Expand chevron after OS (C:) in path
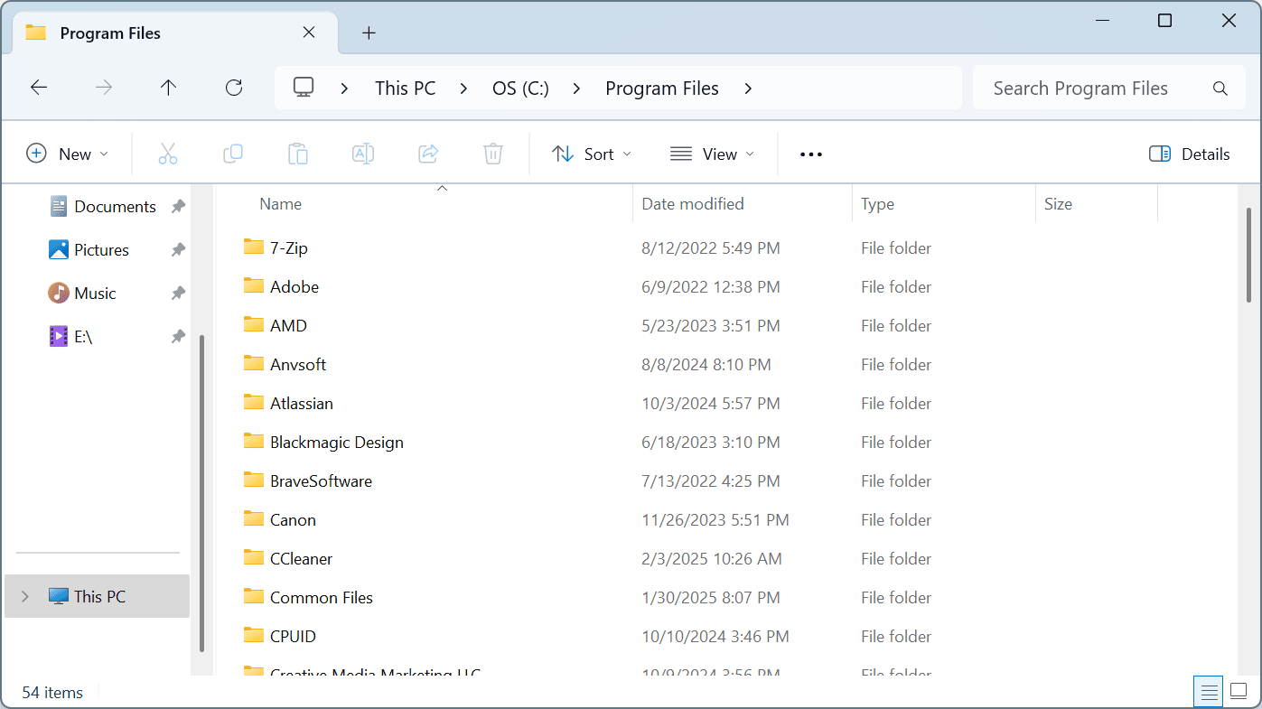 click(577, 89)
